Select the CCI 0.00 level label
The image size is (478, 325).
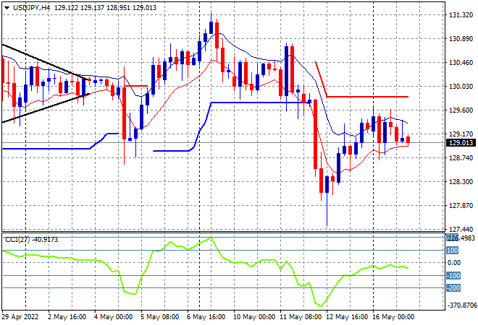(x=453, y=263)
